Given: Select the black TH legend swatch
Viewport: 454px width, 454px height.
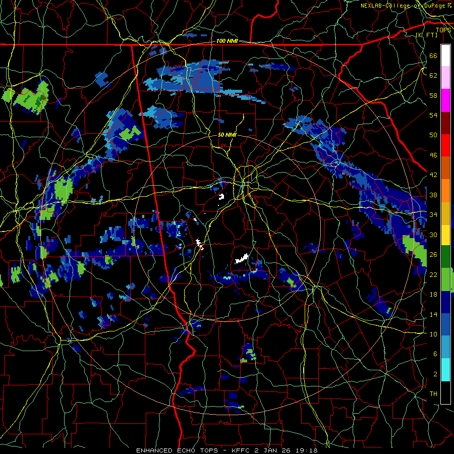Looking at the screenshot, I should [445, 392].
